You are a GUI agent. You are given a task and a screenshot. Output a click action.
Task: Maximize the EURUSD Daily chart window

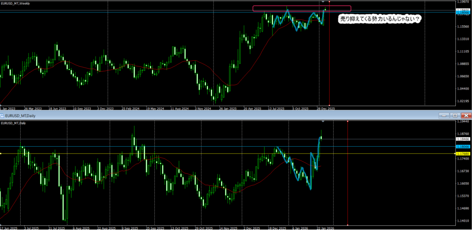coord(455,115)
